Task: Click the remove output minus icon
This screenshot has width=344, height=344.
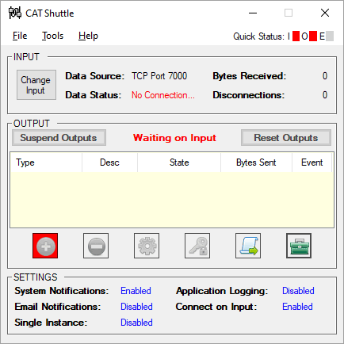Action: point(96,246)
